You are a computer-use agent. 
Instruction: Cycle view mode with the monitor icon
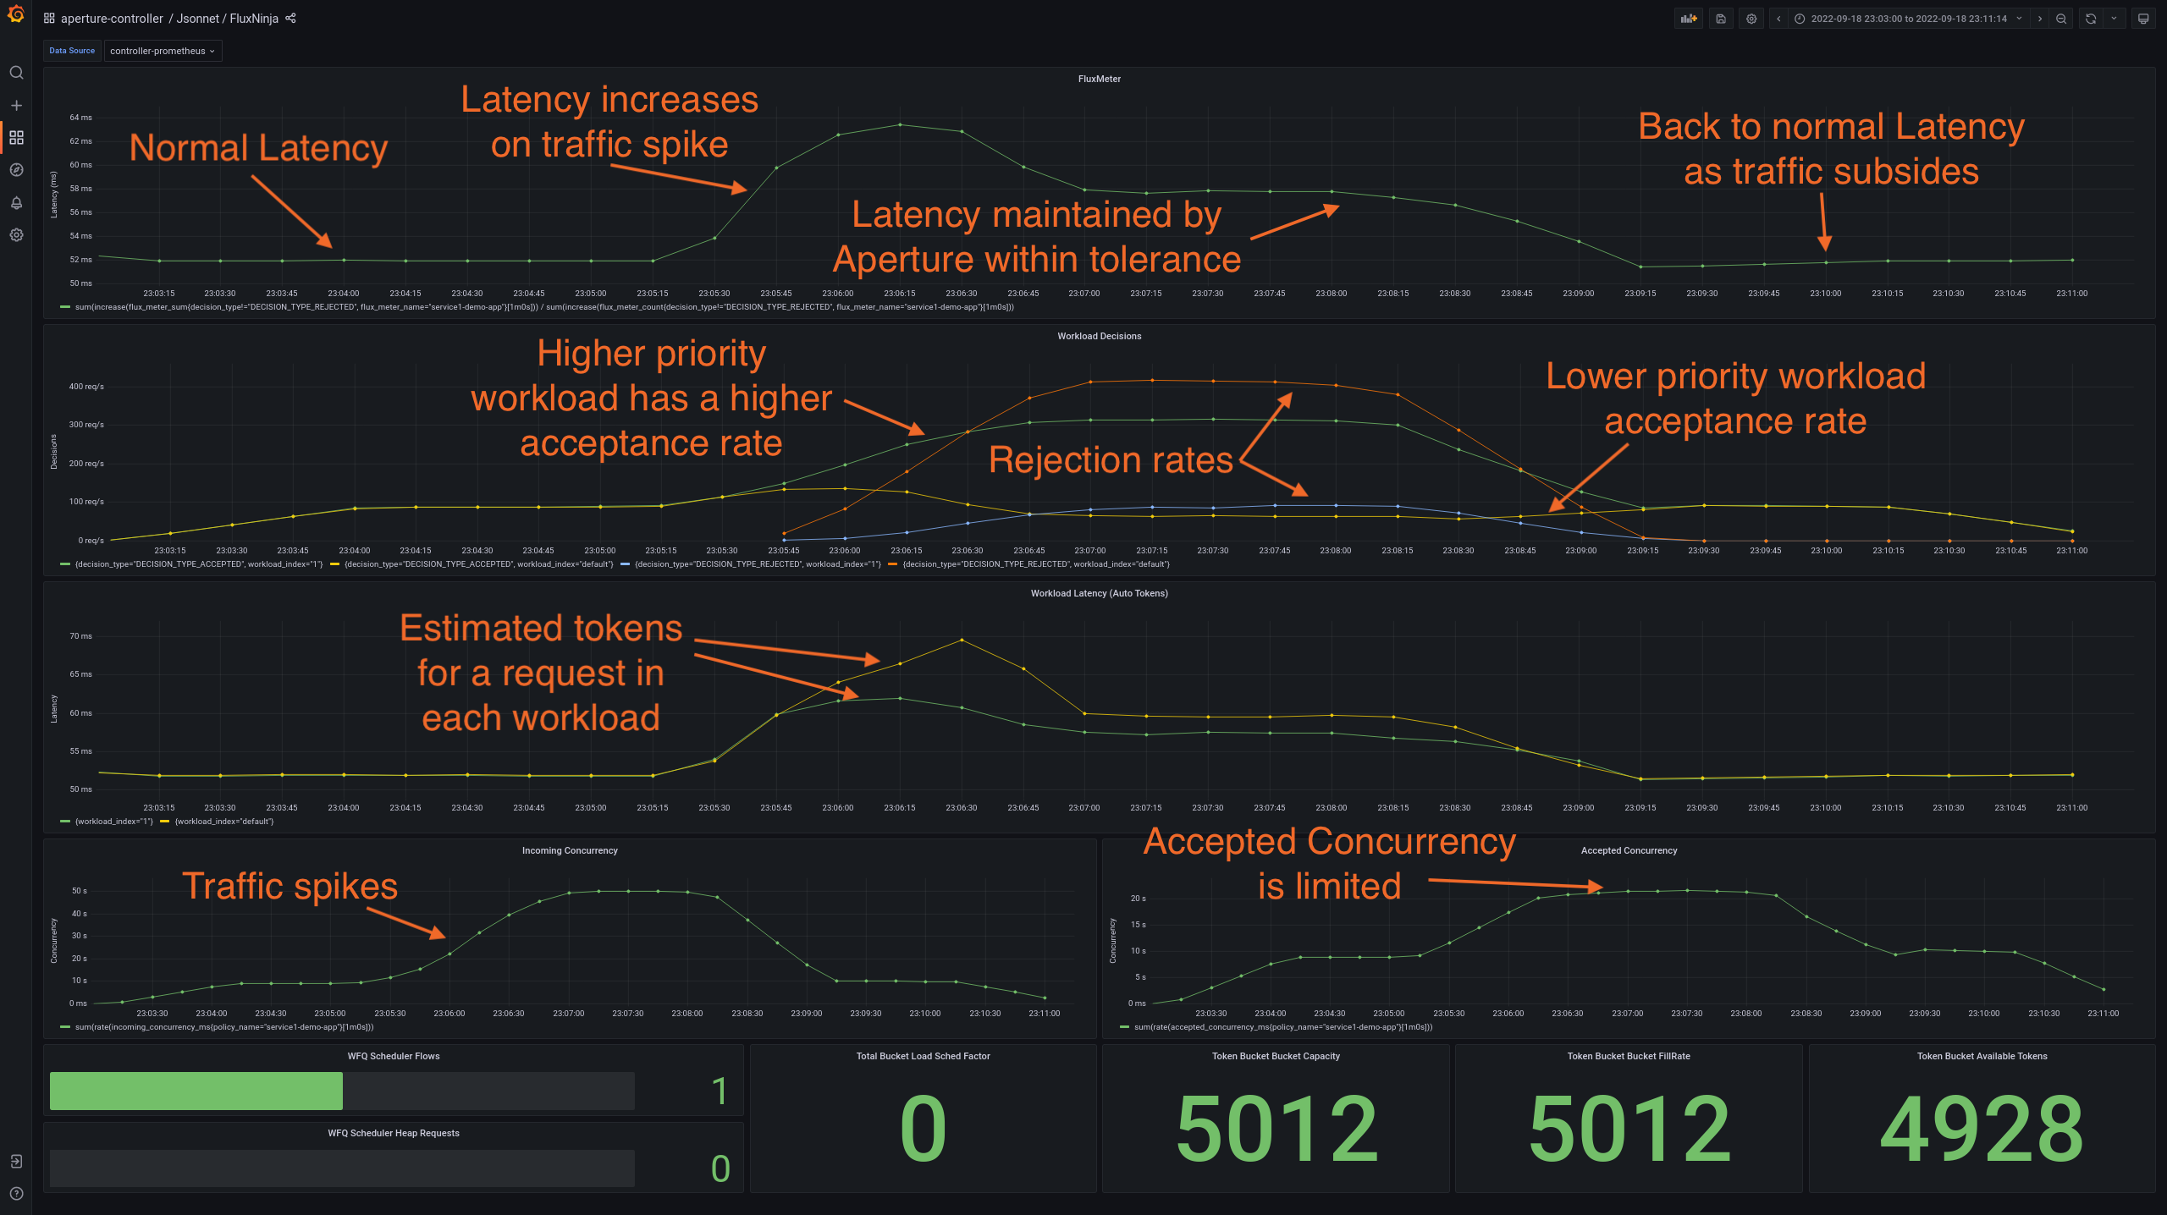tap(2143, 19)
